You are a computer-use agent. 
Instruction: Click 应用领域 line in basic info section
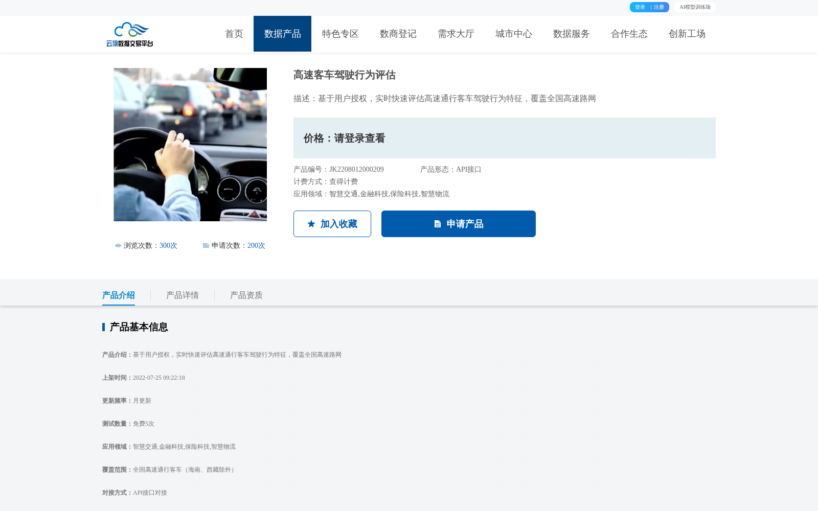pos(169,447)
